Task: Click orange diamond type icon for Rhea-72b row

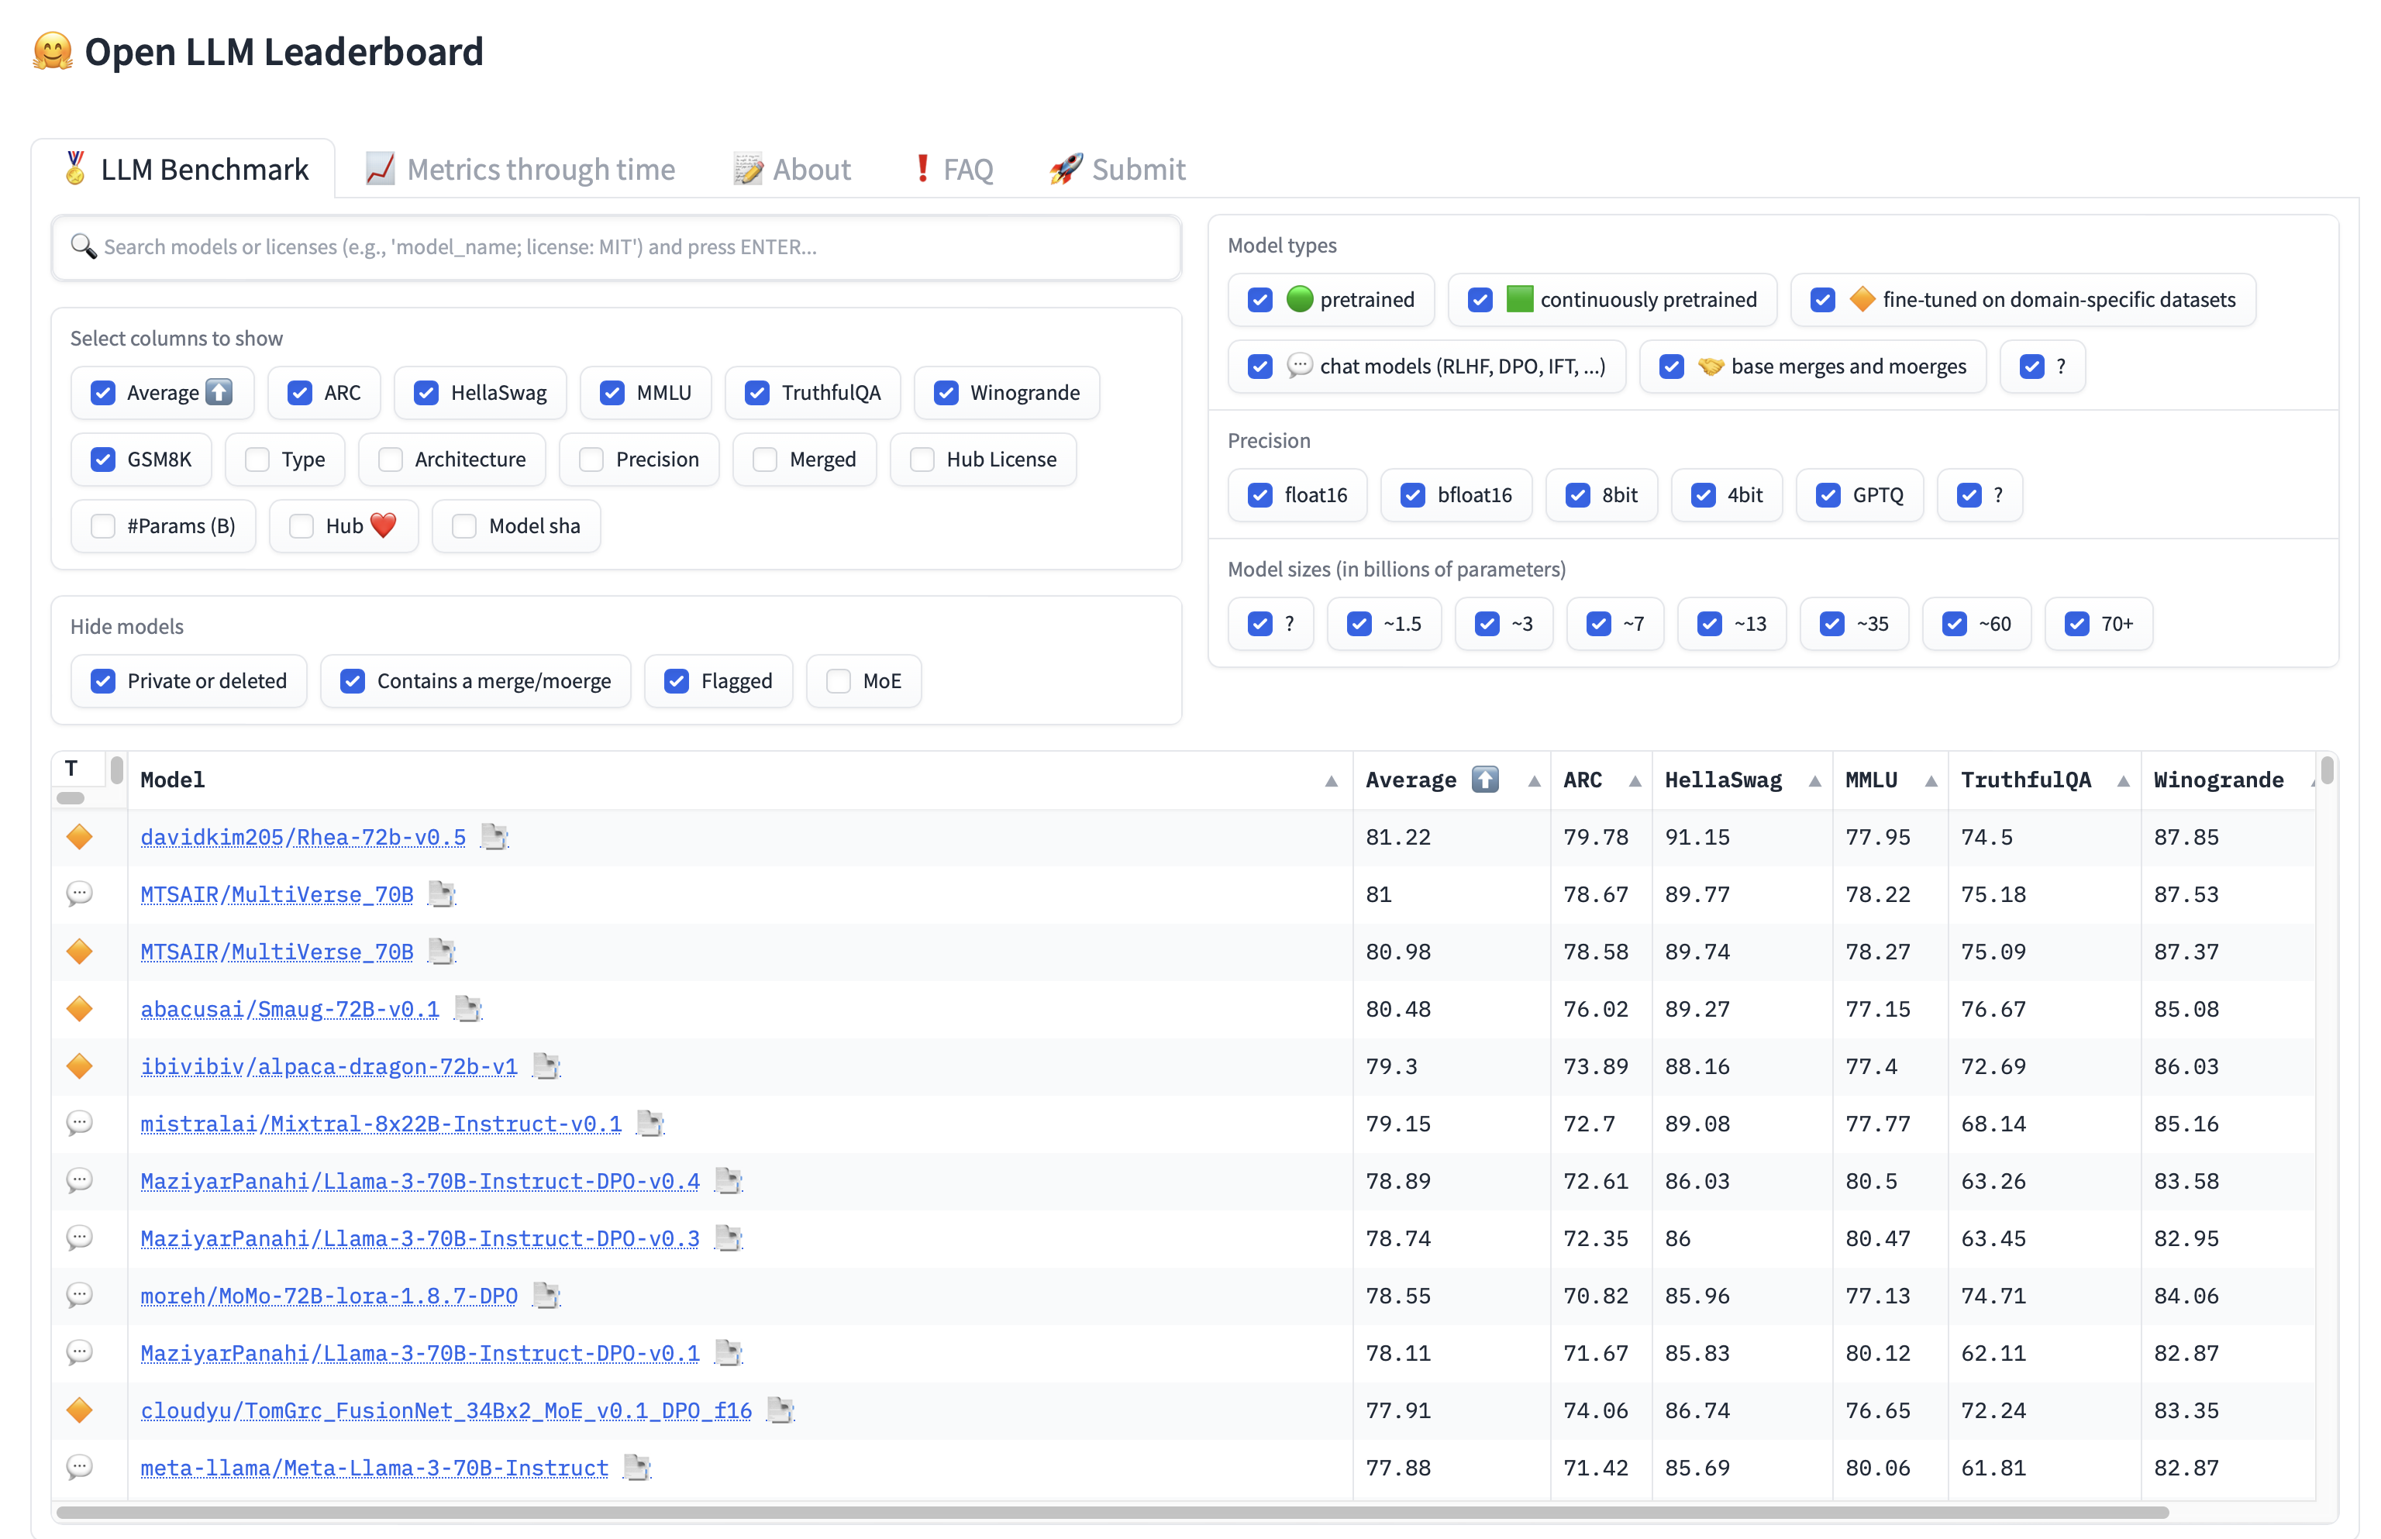Action: [79, 836]
